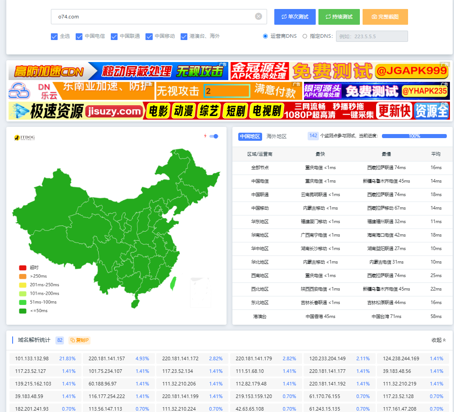
Task: Click the 持续测试 button
Action: pyautogui.click(x=339, y=17)
